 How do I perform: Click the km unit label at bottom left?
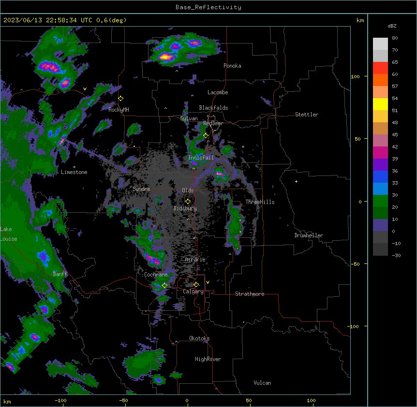click(7, 402)
